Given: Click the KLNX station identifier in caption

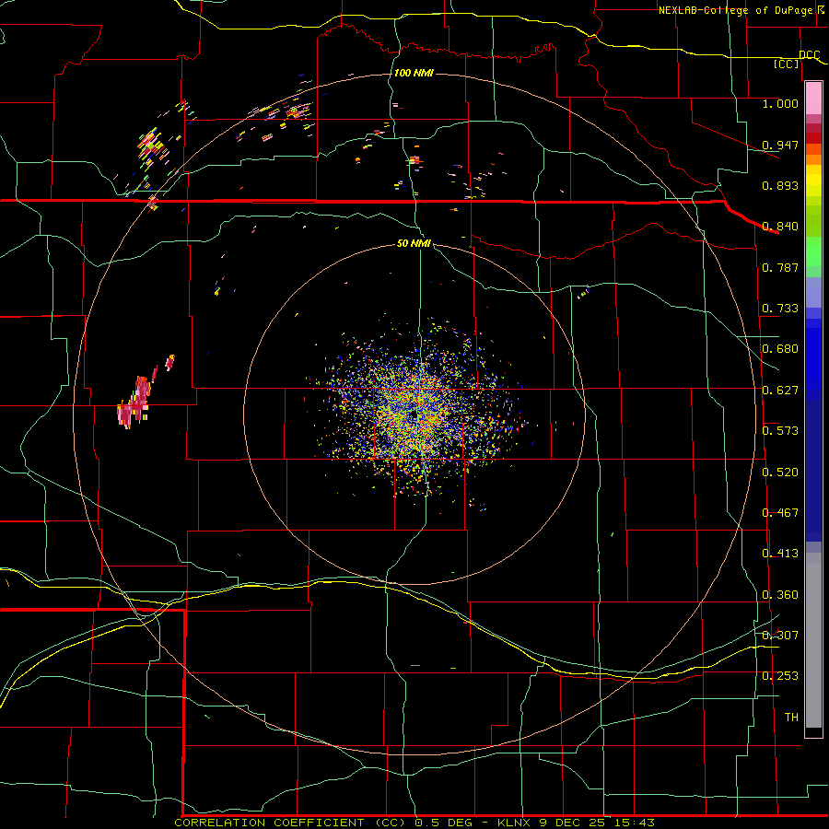Looking at the screenshot, I should tap(516, 823).
